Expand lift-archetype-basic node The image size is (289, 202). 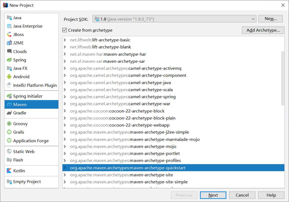(65, 40)
